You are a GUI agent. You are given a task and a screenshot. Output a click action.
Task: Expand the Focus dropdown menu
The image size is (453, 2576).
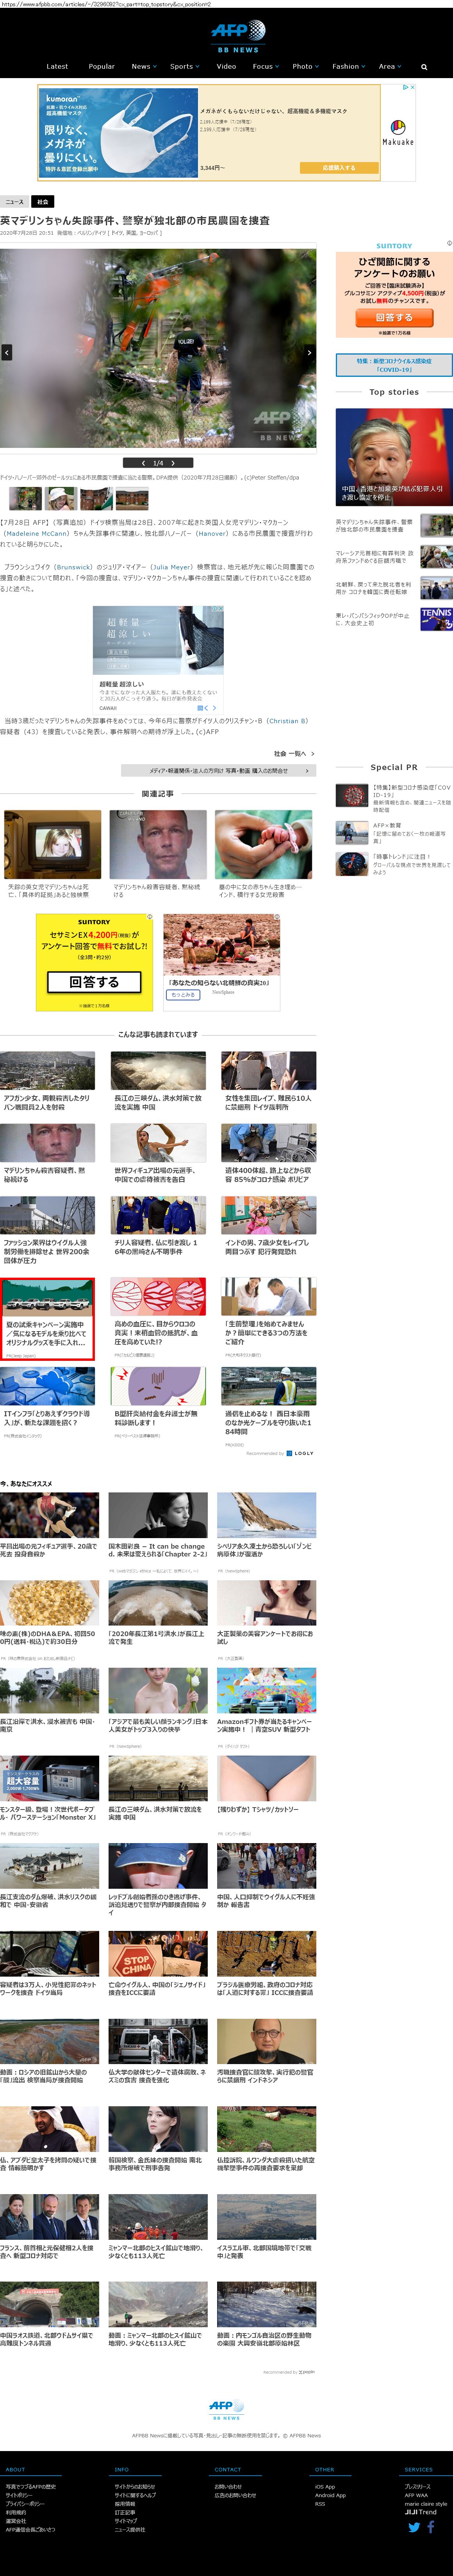266,67
